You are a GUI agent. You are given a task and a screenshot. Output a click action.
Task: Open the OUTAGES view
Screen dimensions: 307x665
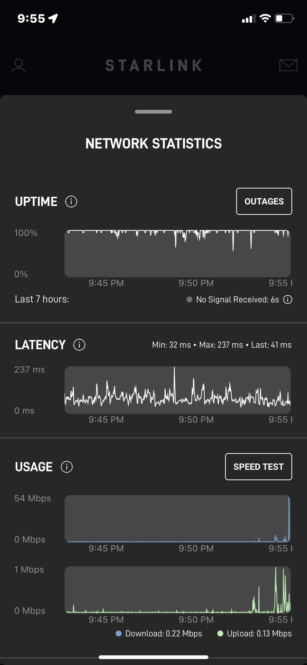point(264,202)
